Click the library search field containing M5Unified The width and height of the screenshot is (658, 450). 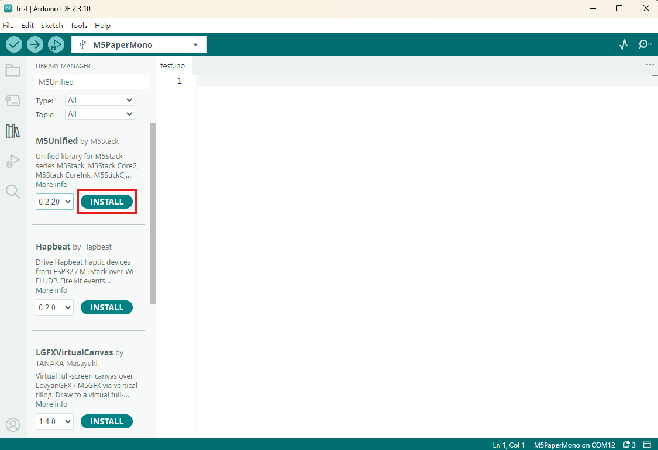92,82
